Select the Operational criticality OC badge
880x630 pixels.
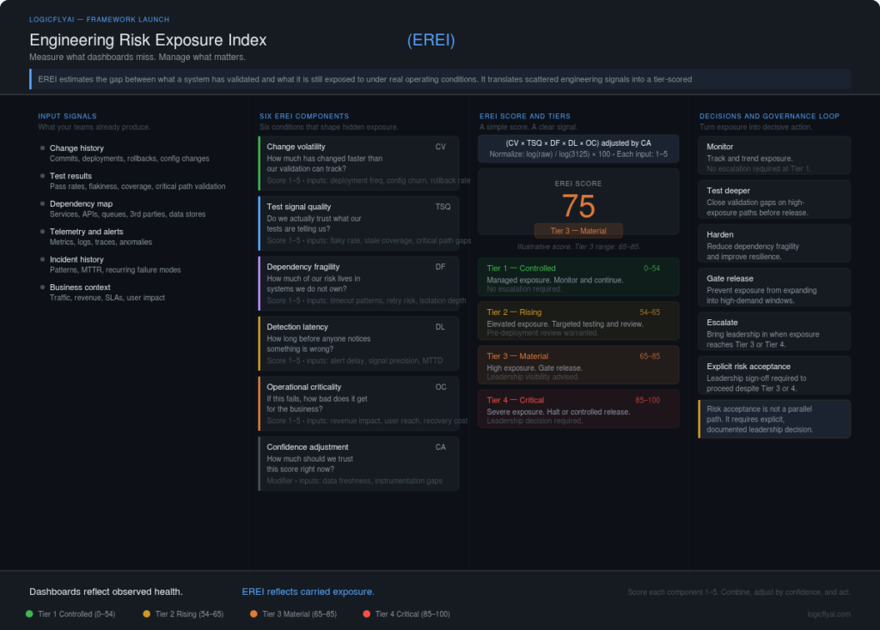point(440,386)
